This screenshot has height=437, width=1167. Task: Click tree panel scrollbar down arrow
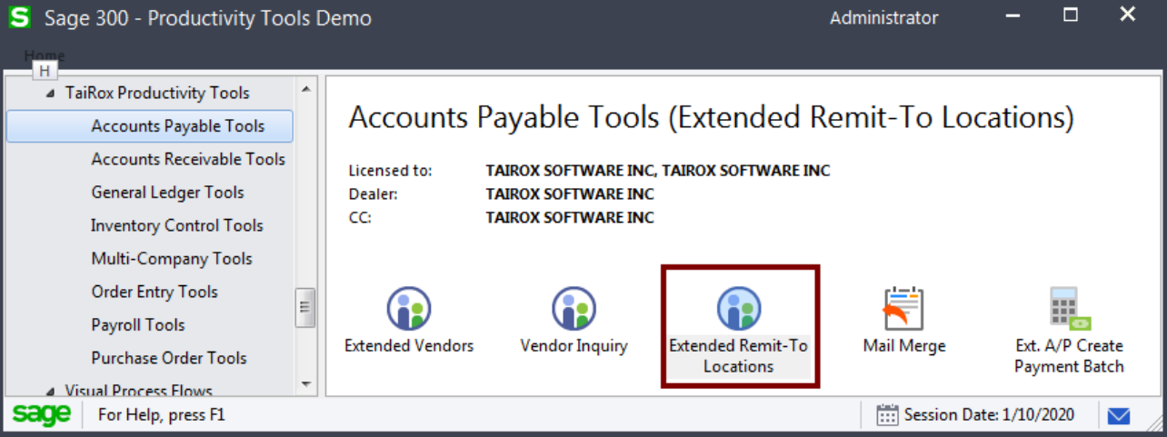coord(305,384)
